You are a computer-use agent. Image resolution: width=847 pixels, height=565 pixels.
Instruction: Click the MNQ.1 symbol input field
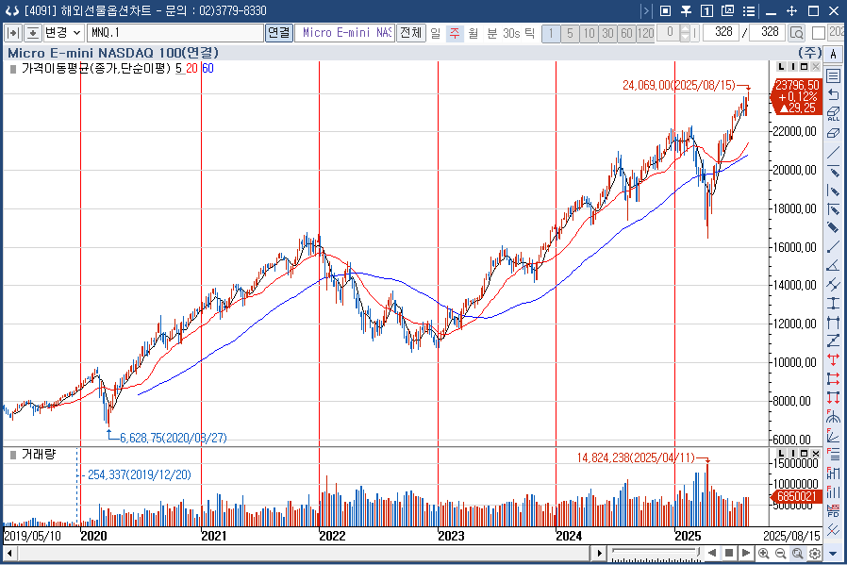pyautogui.click(x=175, y=33)
